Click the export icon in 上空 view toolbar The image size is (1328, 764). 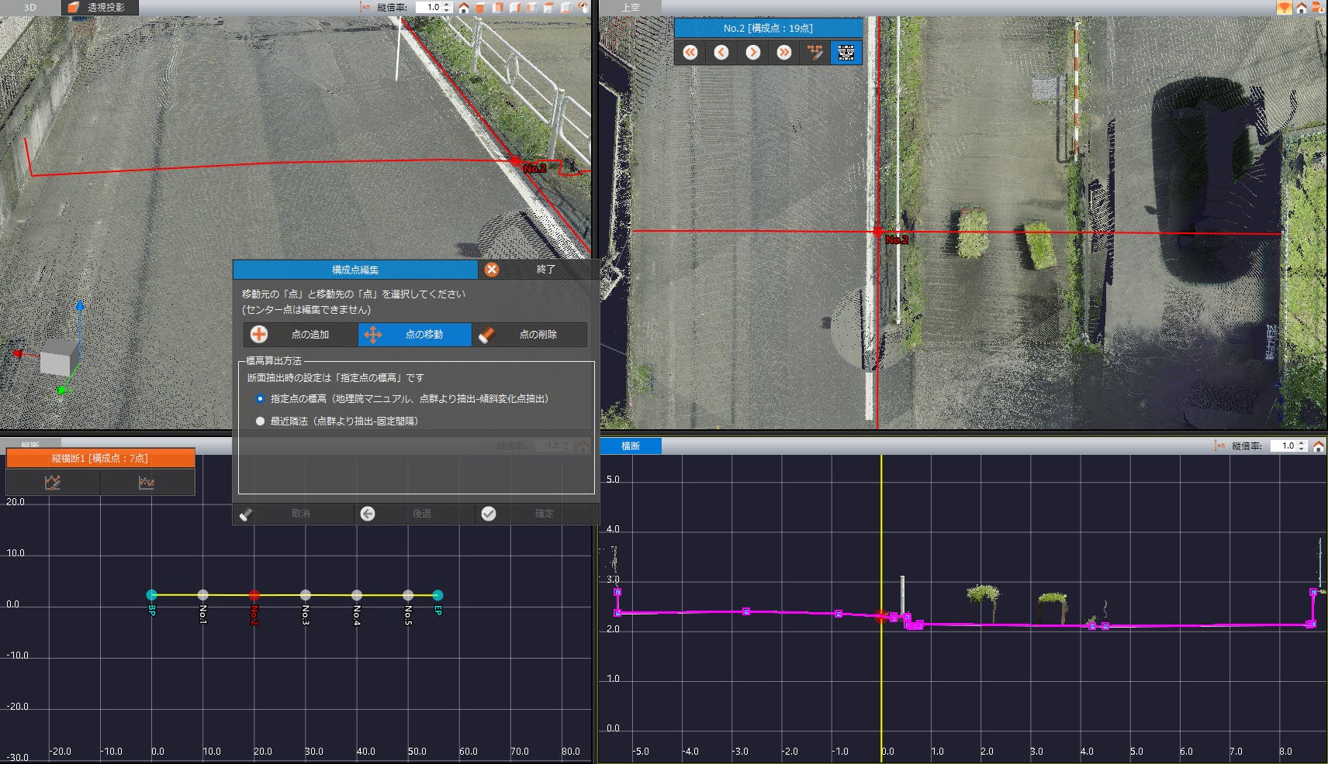1318,8
